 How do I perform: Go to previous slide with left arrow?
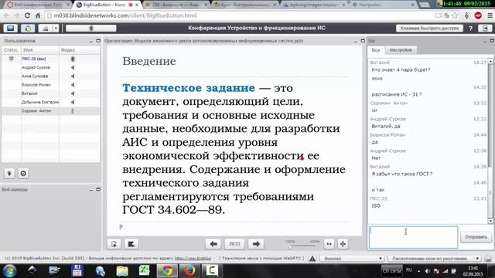click(x=213, y=244)
